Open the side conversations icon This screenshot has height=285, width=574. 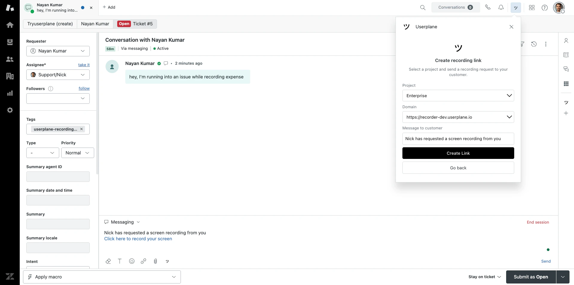[x=566, y=69]
